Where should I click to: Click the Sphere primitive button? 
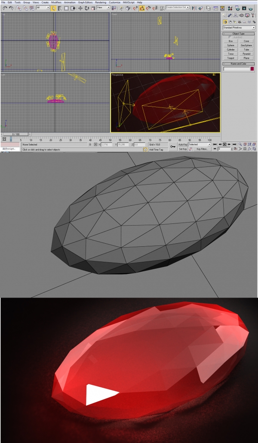[230, 45]
